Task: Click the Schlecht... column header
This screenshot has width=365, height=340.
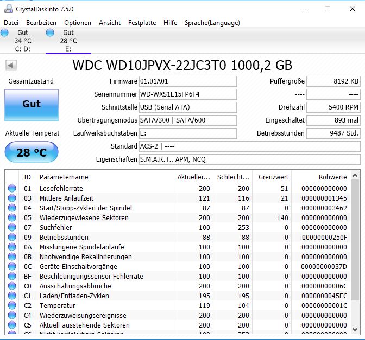Action: [233, 177]
